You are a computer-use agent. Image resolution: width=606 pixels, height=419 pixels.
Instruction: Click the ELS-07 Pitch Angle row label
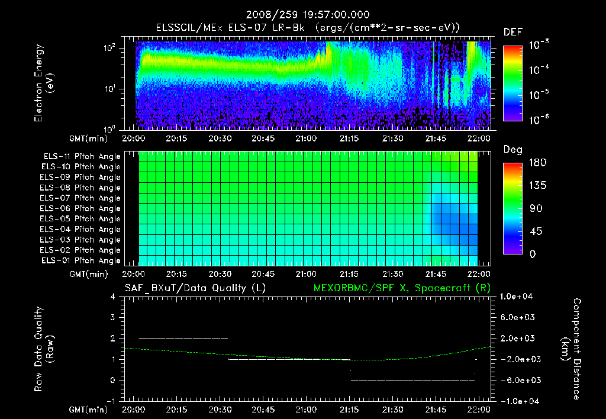80,198
